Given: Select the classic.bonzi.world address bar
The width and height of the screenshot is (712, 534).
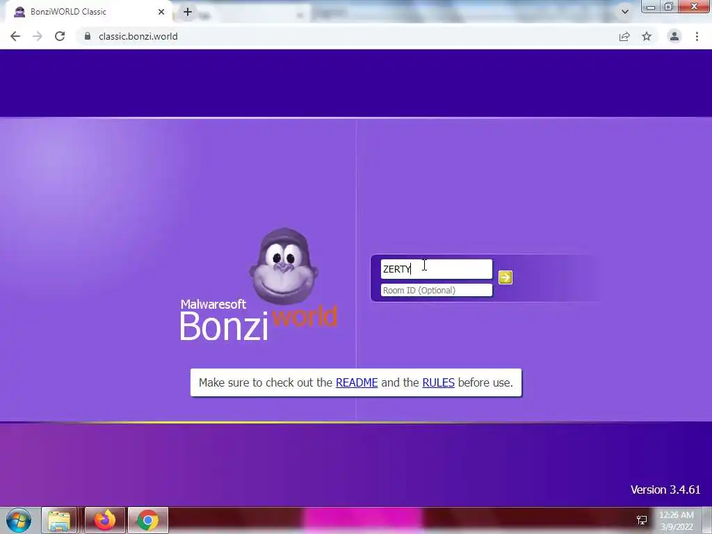Looking at the screenshot, I should [350, 36].
